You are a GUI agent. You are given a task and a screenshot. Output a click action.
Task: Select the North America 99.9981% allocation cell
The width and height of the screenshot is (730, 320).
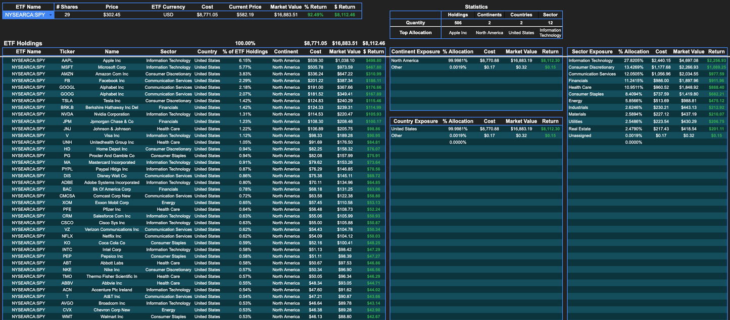458,60
